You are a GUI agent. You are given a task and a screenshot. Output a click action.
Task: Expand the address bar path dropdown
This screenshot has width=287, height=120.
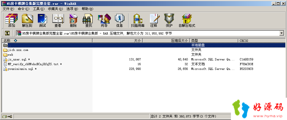tap(281, 33)
